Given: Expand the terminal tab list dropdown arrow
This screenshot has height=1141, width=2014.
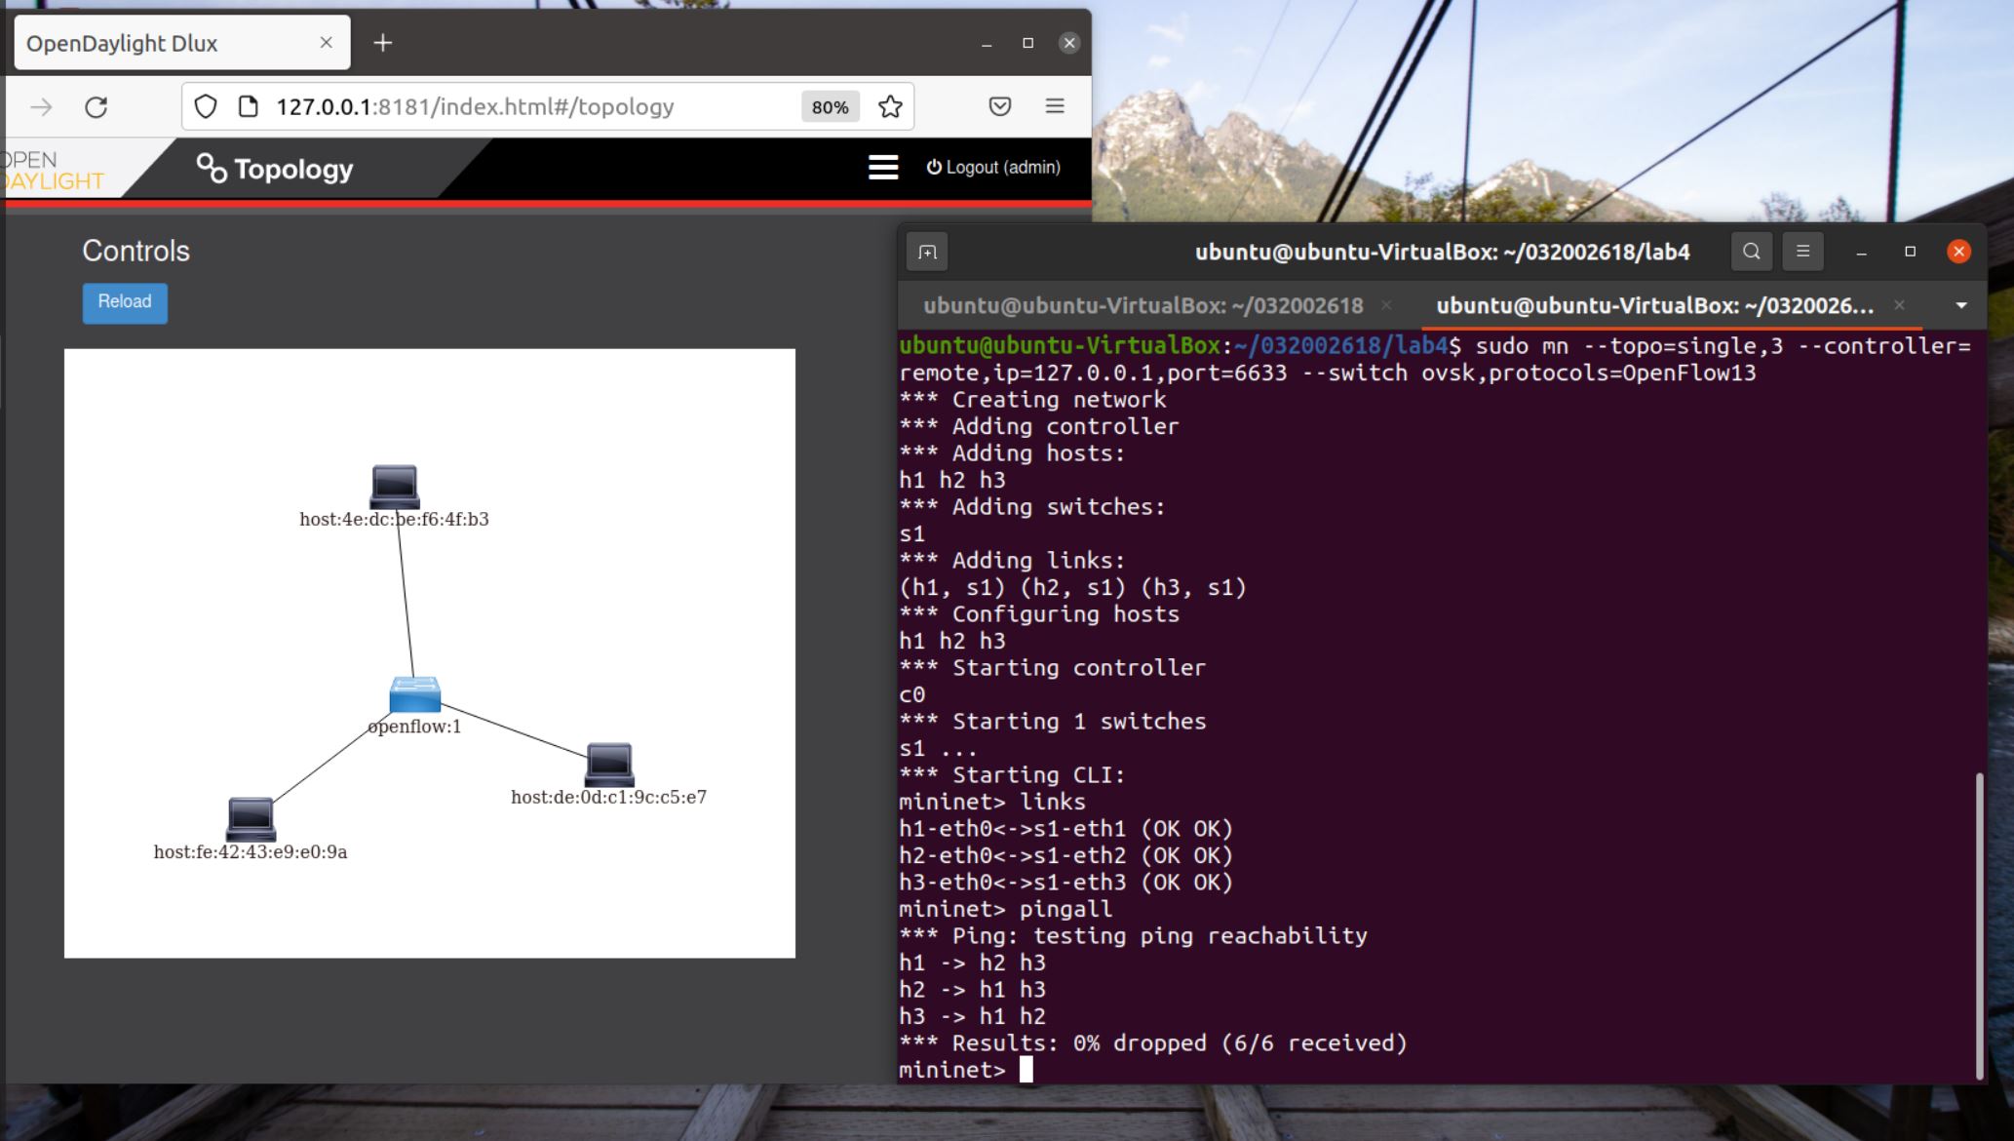Looking at the screenshot, I should [1961, 305].
